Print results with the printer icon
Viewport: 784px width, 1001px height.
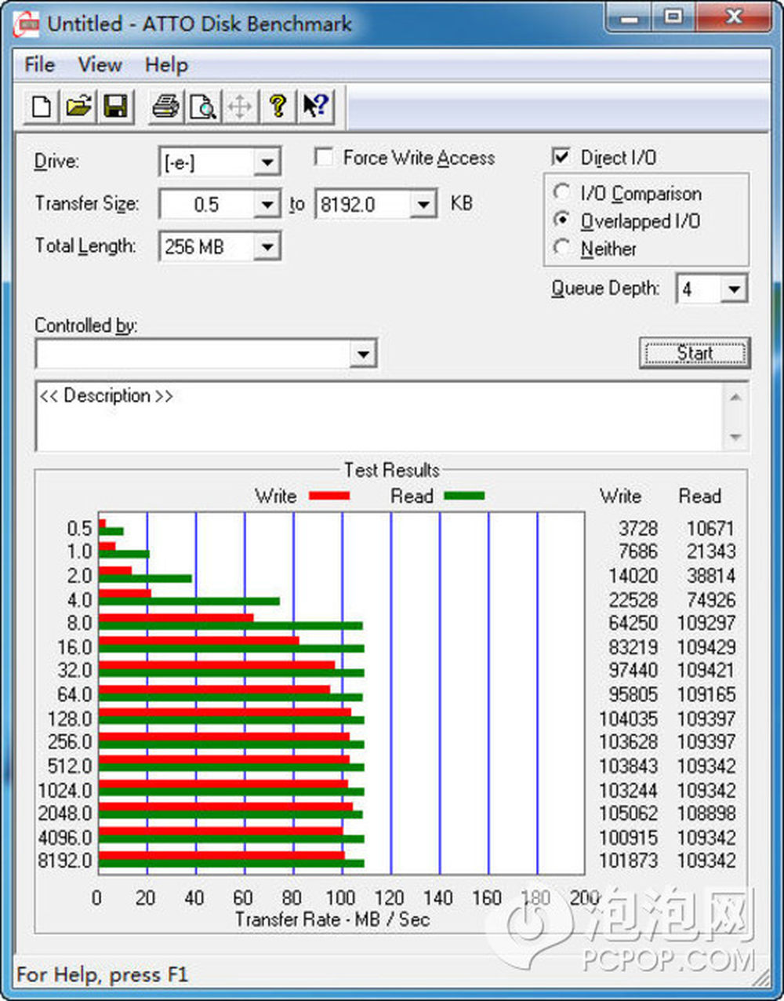tap(165, 106)
